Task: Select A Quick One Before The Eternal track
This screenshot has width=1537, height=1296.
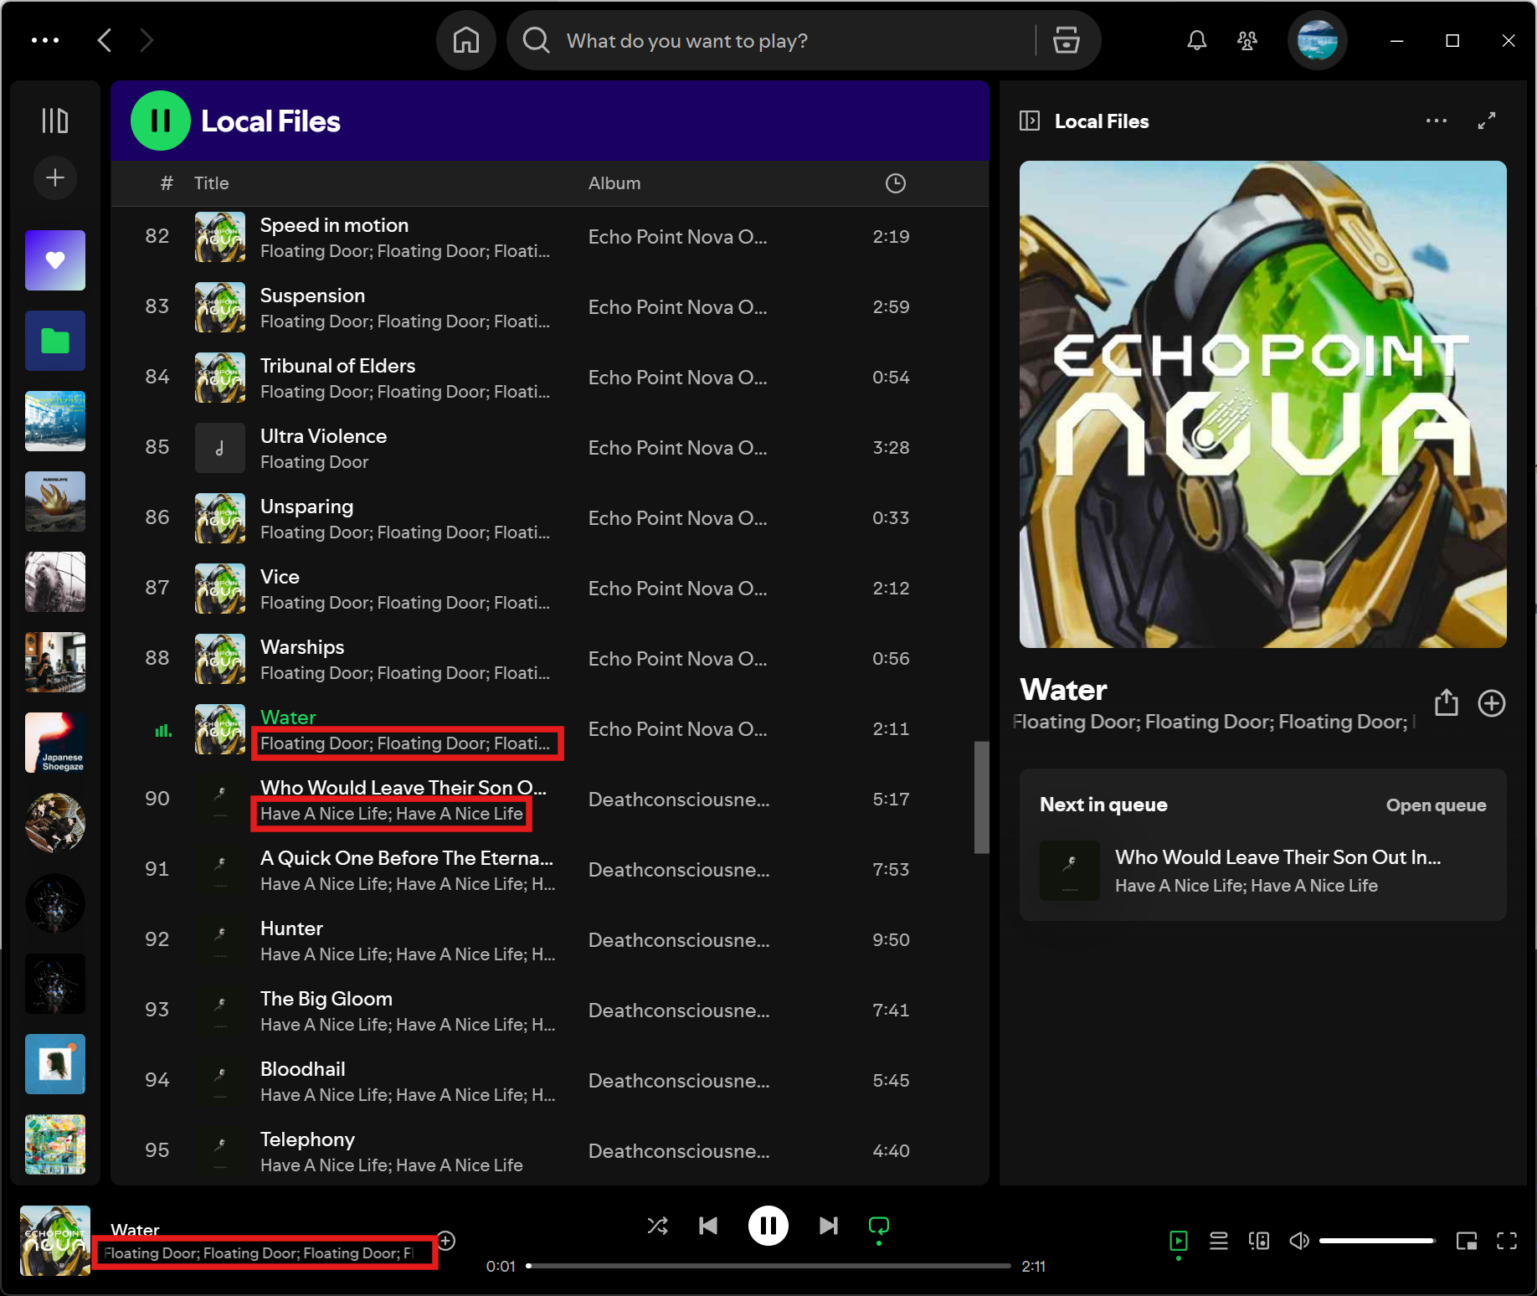Action: coord(549,870)
